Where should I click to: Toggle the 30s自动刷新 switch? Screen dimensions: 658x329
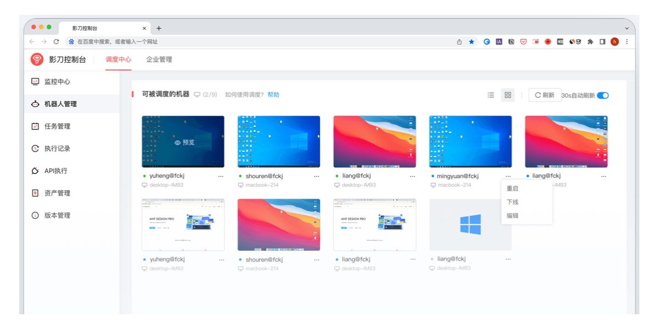(603, 95)
